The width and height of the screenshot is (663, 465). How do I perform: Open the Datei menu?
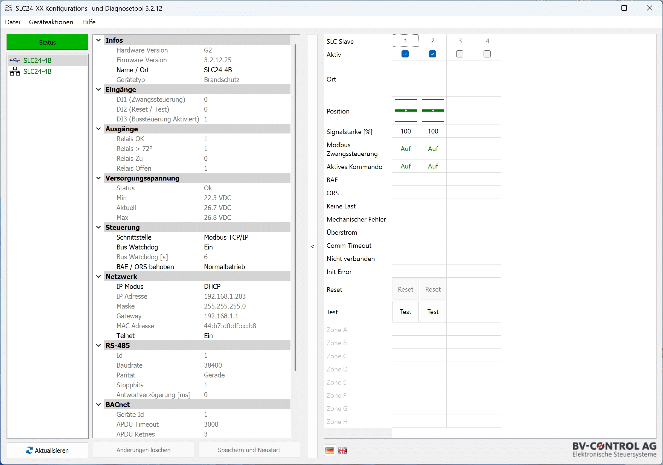click(x=13, y=22)
